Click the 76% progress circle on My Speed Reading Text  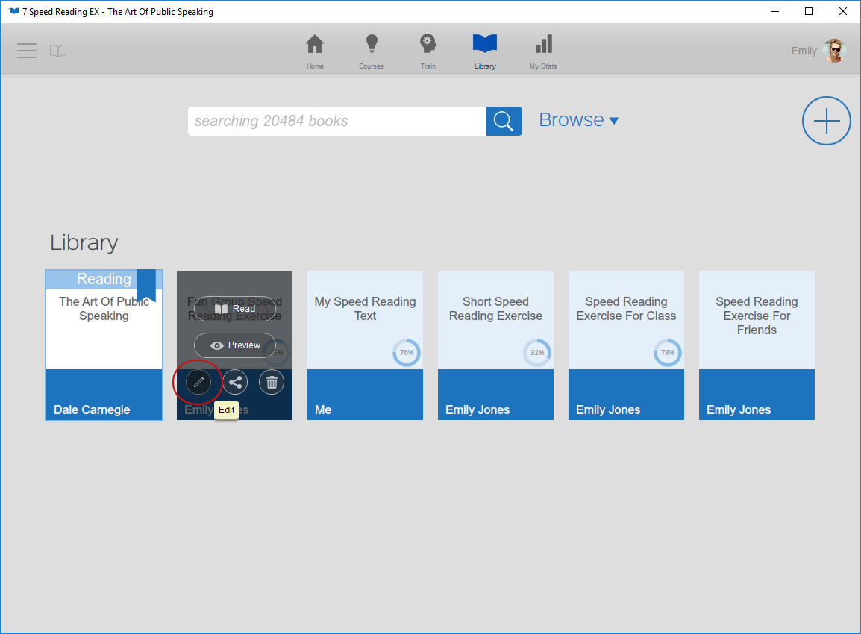[x=406, y=353]
